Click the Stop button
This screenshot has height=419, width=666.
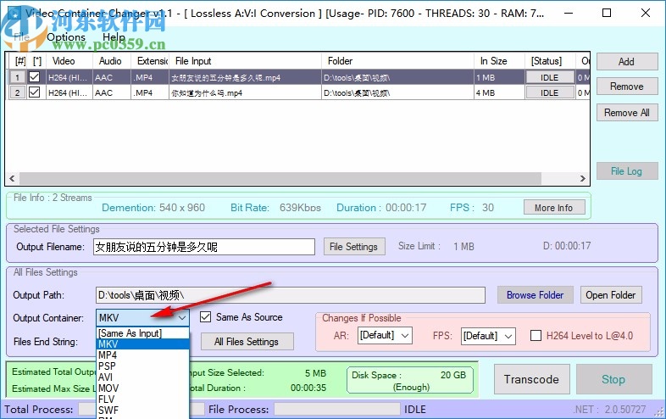[613, 379]
